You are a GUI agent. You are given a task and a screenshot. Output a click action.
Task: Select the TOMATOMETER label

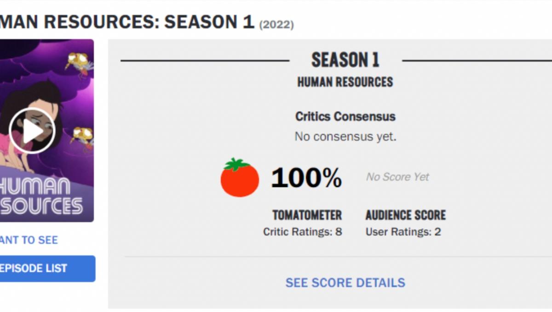tap(307, 215)
